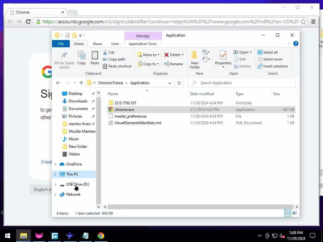This screenshot has width=323, height=242.
Task: Select master_preferences file
Action: pyautogui.click(x=202, y=116)
